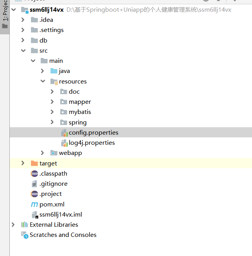Click the webapp web folder icon
Viewport: 252px width, 256px height.
[54, 153]
